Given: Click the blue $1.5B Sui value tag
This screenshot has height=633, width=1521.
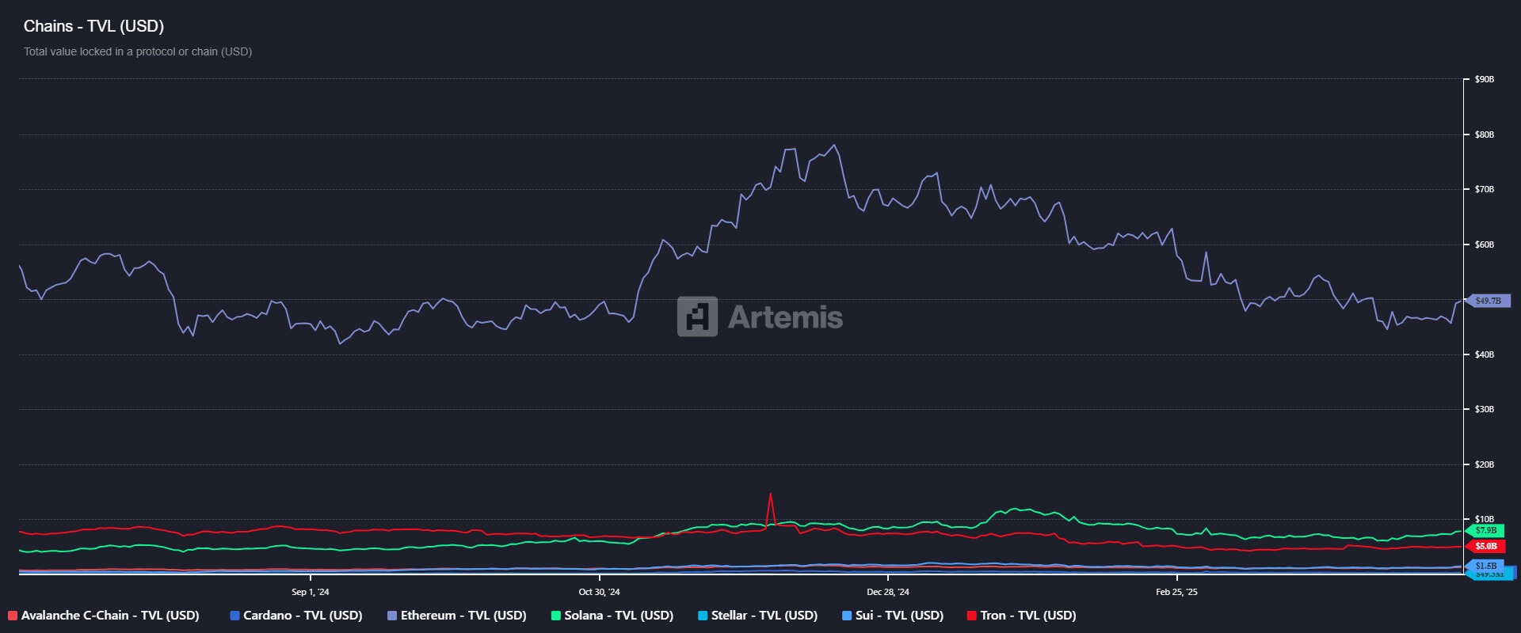Looking at the screenshot, I should point(1485,566).
